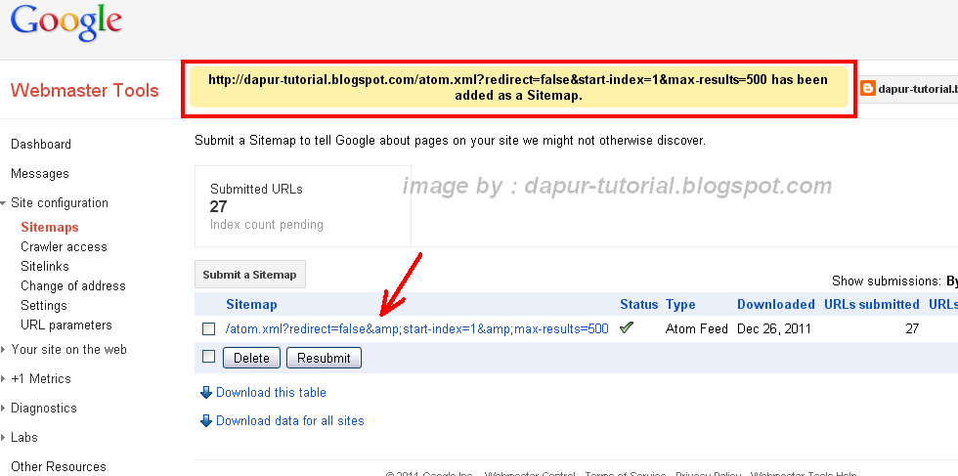Click the Download this table link
The height and width of the screenshot is (476, 958).
(272, 392)
